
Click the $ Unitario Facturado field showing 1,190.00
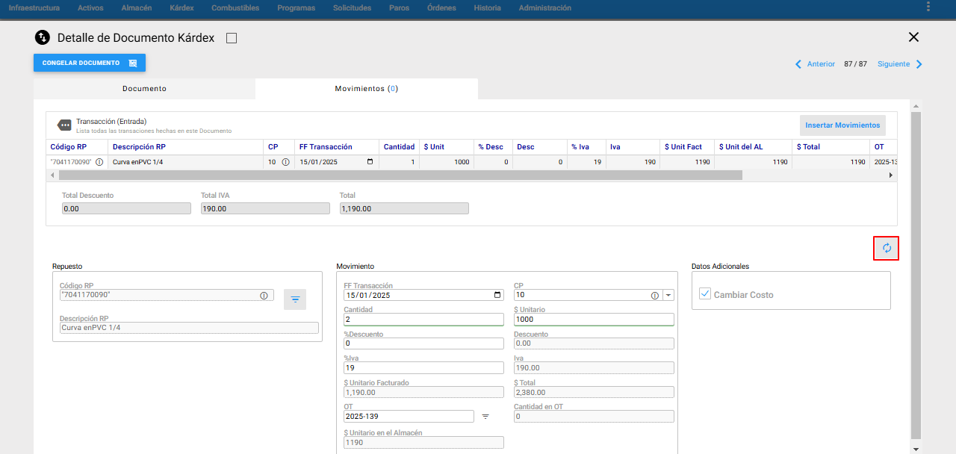[x=423, y=392]
